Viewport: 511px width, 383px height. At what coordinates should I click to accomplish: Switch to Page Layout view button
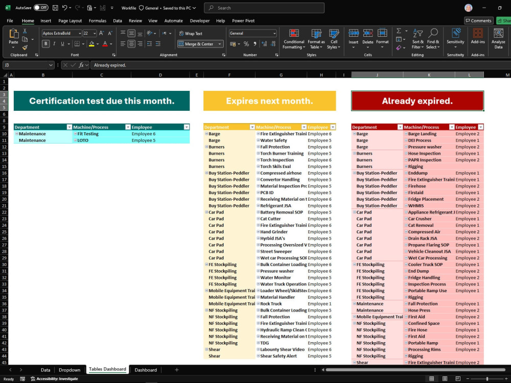click(445, 378)
